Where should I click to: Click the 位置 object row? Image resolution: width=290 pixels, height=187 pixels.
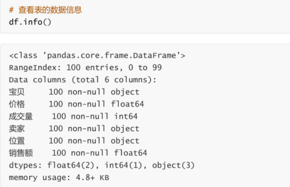[x=74, y=141]
